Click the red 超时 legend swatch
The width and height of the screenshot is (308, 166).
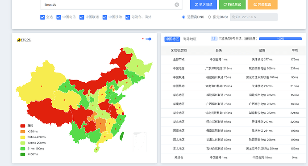click(x=23, y=126)
